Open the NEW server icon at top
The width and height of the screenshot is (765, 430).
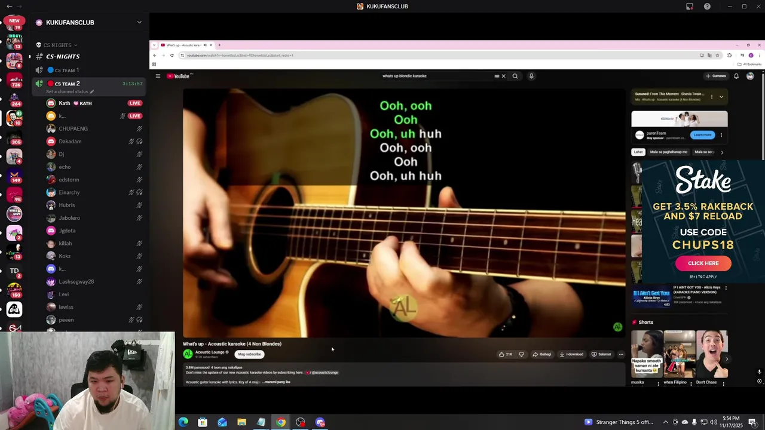coord(14,23)
